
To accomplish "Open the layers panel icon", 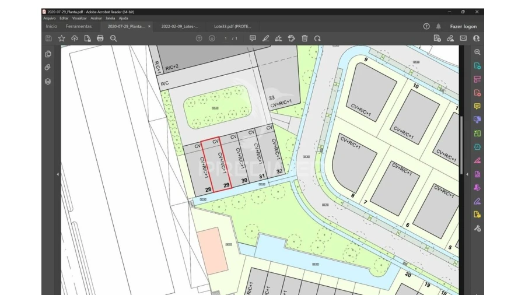I will pyautogui.click(x=48, y=82).
